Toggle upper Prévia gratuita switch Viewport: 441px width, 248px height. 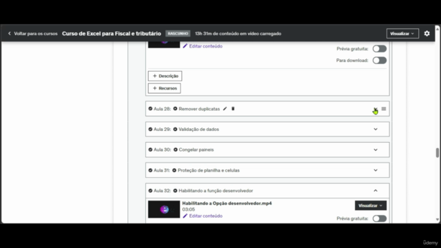pyautogui.click(x=380, y=49)
